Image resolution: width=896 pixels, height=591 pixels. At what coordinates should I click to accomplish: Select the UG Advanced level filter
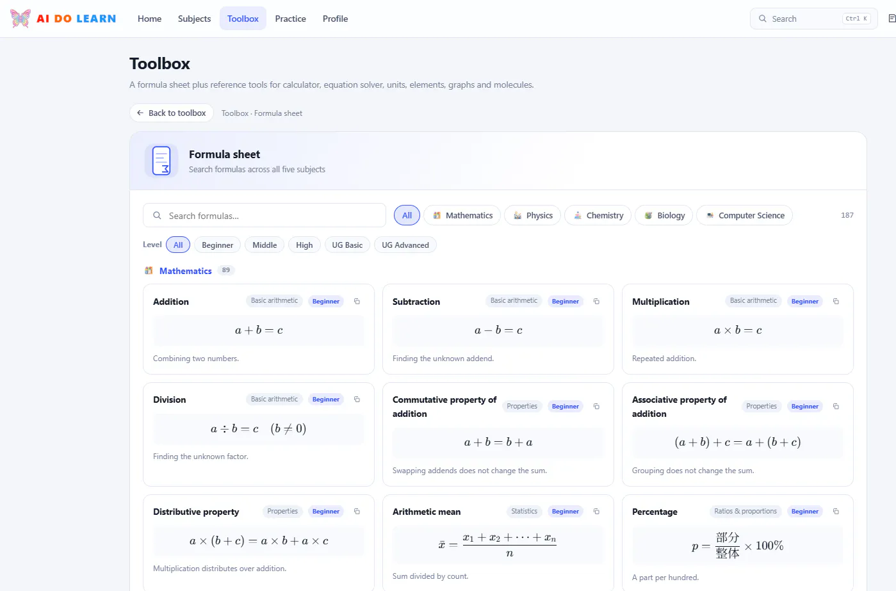coord(405,245)
